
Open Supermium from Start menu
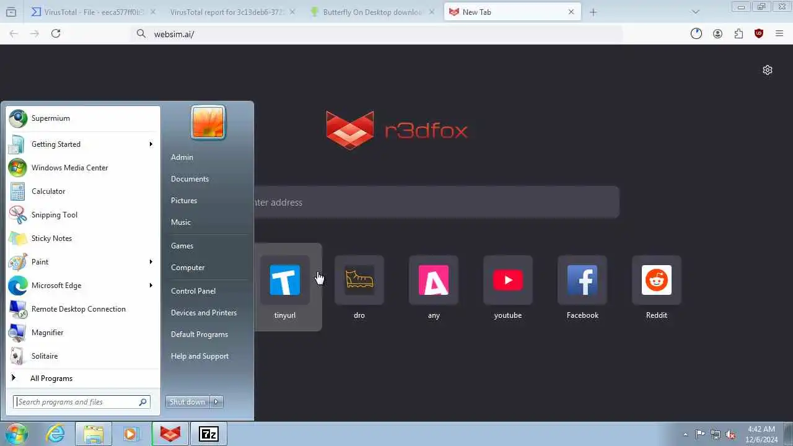(83, 118)
